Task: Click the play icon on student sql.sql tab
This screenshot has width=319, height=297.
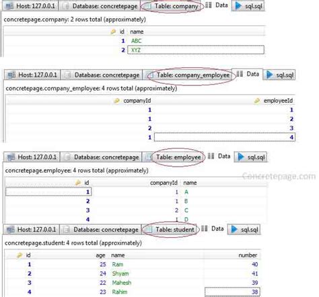Action: (x=234, y=229)
